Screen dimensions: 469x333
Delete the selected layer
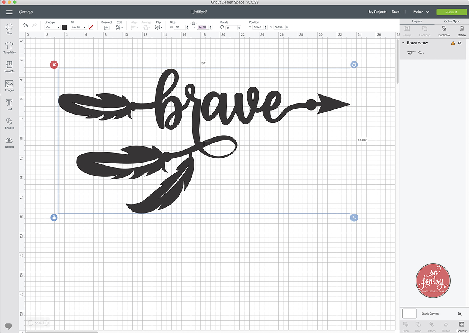point(462,31)
